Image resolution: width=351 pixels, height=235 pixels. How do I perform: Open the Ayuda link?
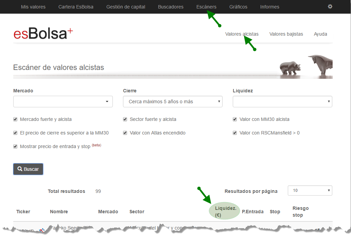pos(320,34)
